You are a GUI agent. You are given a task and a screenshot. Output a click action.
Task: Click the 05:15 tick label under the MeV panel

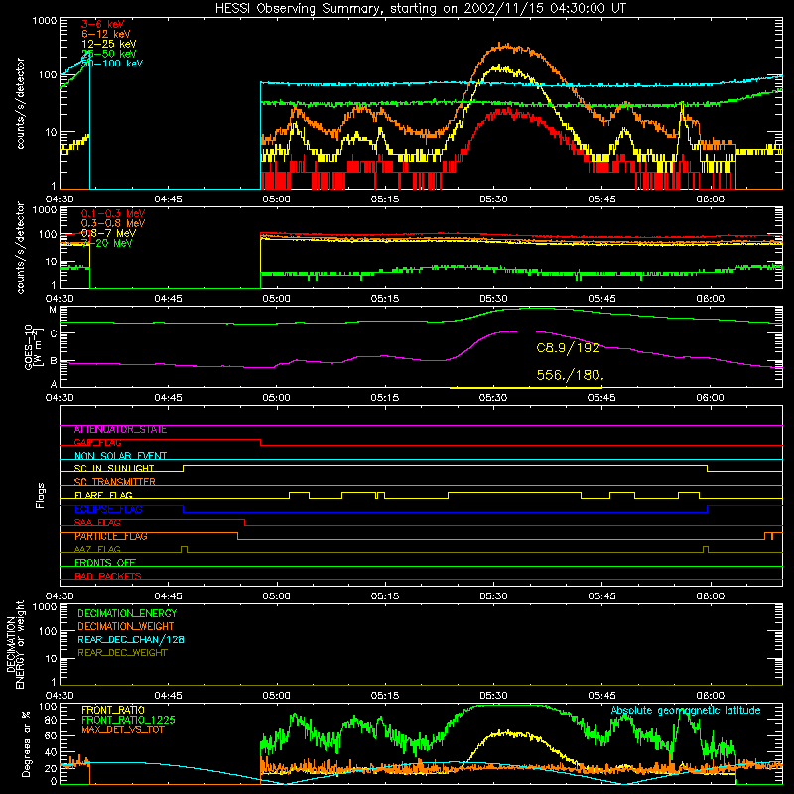385,299
